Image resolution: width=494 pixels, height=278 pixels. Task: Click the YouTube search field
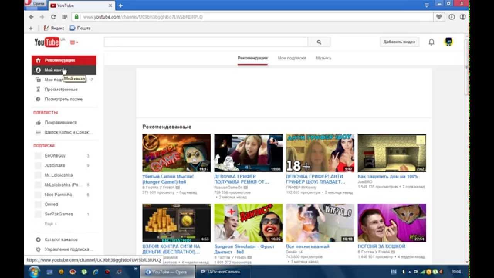206,42
